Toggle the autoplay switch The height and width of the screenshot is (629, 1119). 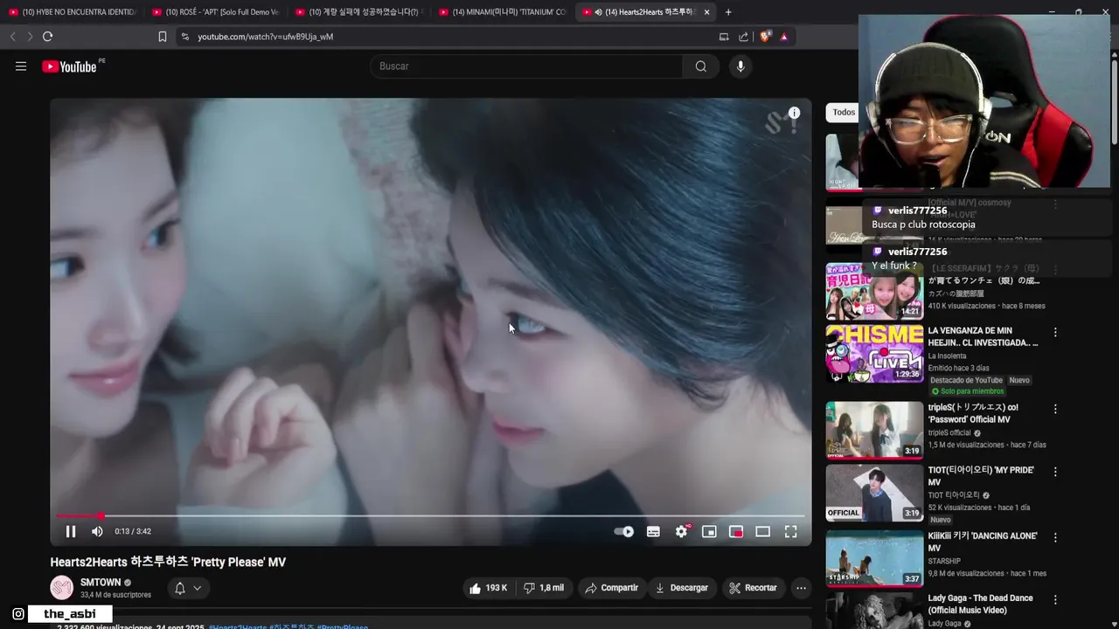[x=624, y=531]
